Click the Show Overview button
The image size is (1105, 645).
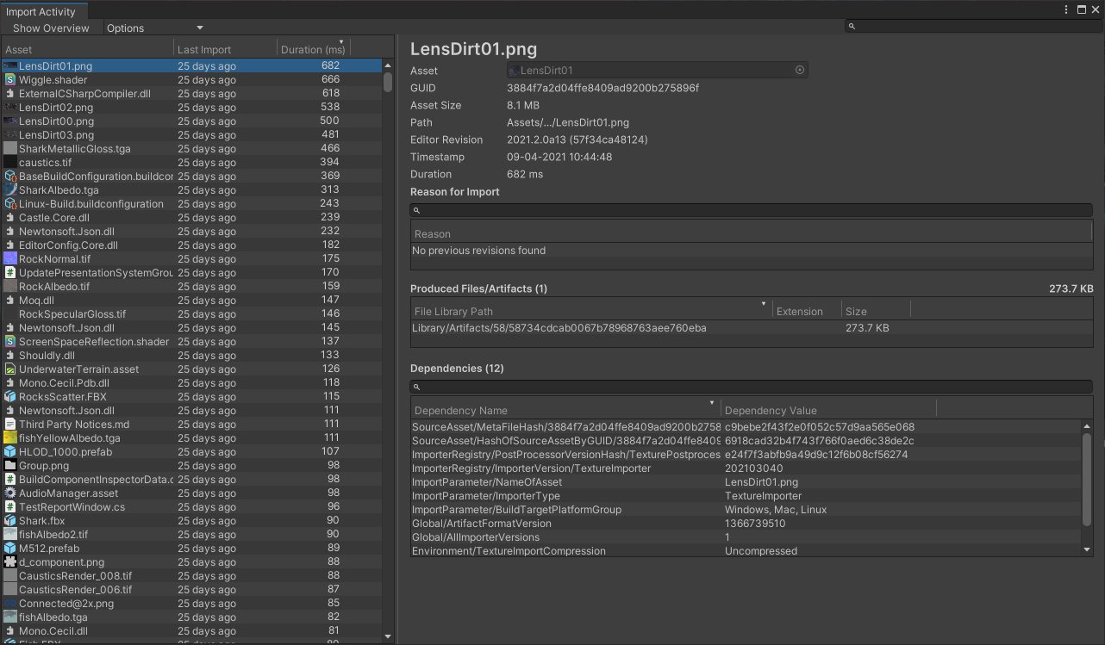[x=51, y=28]
